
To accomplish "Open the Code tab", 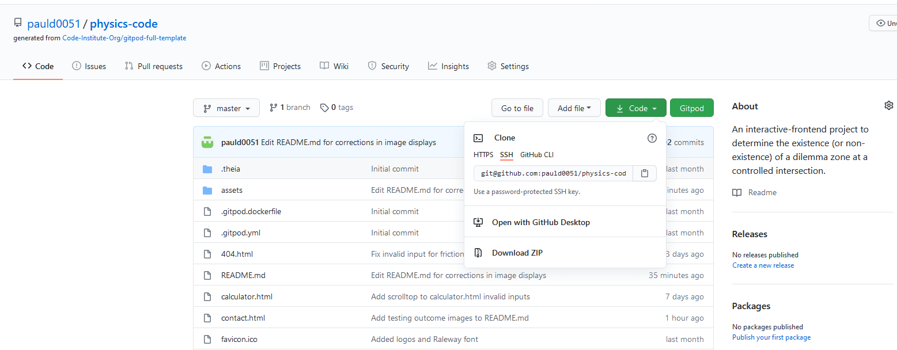I will [x=38, y=66].
